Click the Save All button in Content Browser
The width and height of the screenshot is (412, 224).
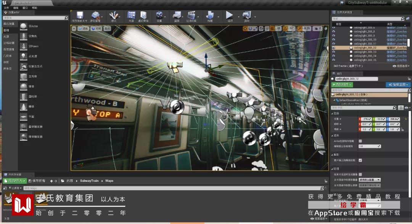pyautogui.click(x=37, y=181)
